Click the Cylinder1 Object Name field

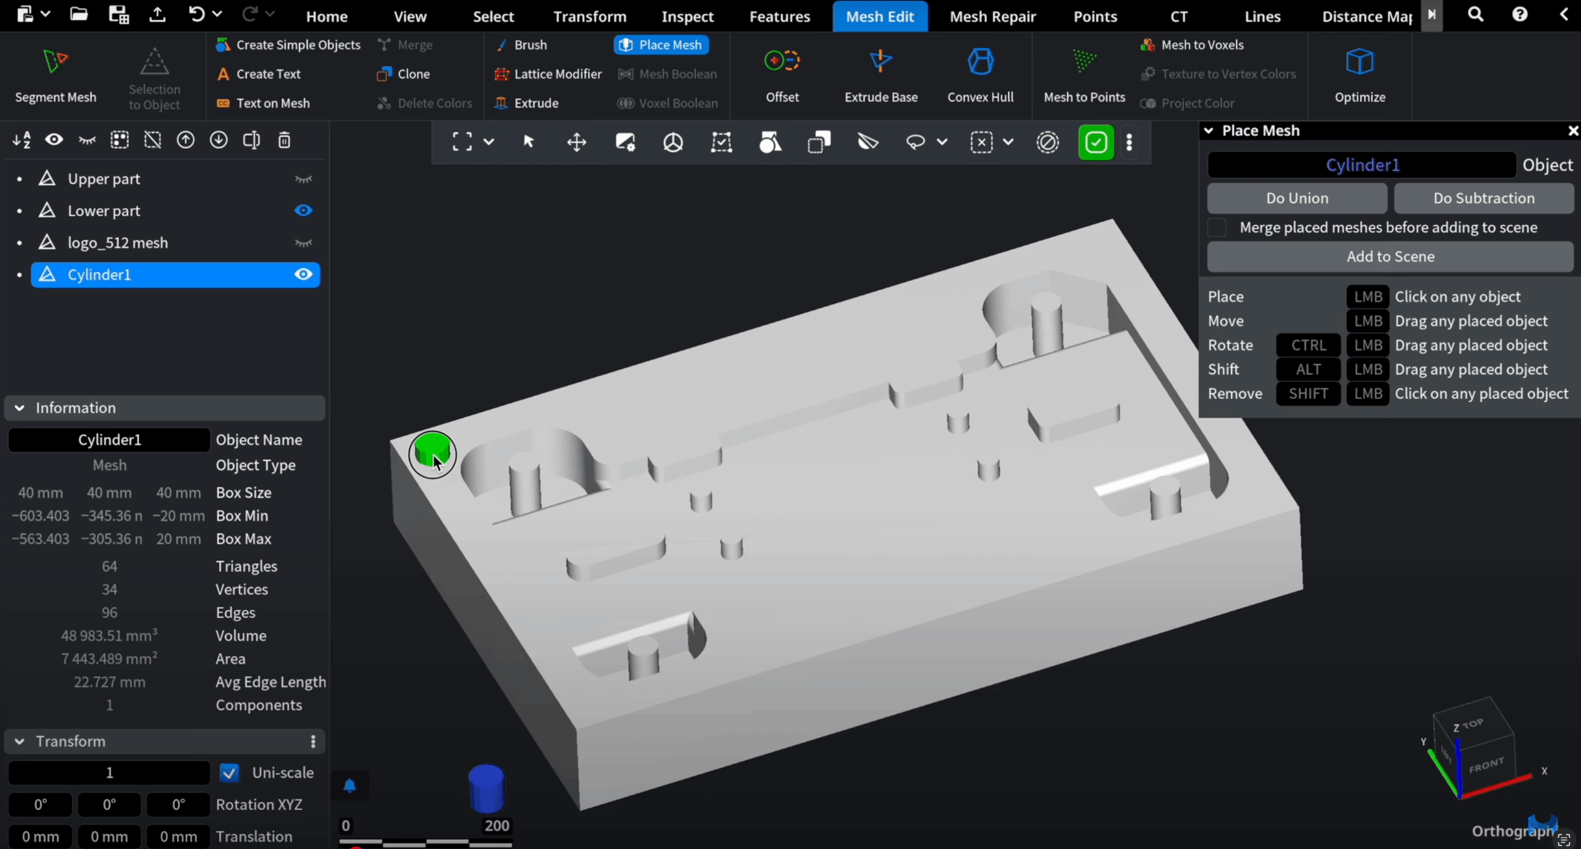tap(109, 440)
